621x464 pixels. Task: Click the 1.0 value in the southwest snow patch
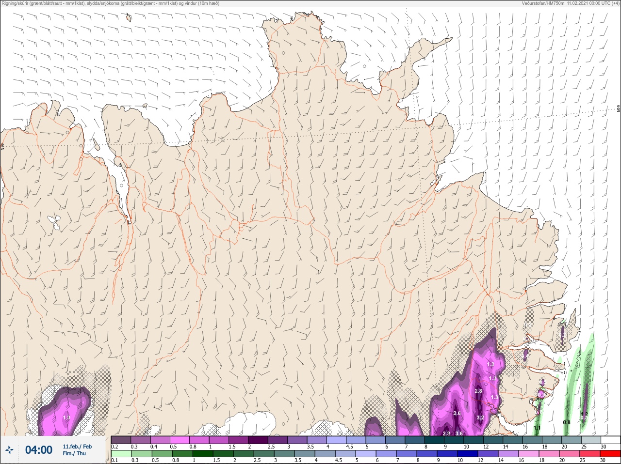coord(66,418)
